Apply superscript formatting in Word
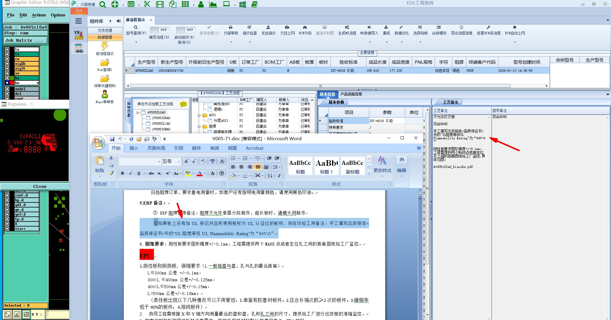This screenshot has height=320, width=611. point(168,173)
